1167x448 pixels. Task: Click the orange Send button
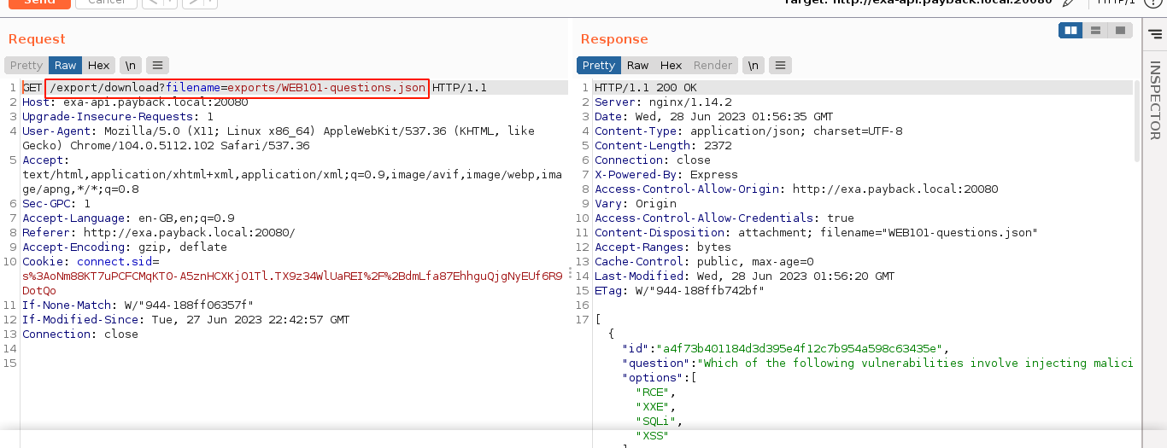coord(38,3)
